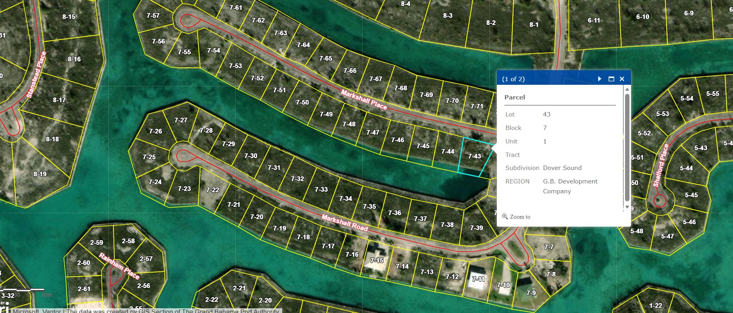Select parcel 6-10 on the map
The width and height of the screenshot is (733, 313).
[x=643, y=17]
